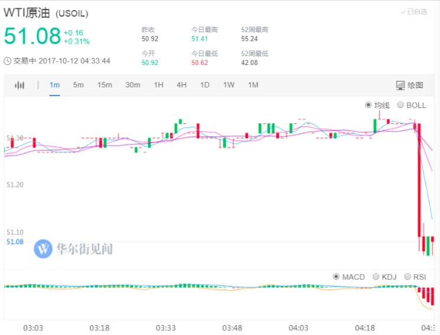Viewport: 440px width, 335px height.
Task: Open the candlestick chart type icon
Action: (x=20, y=85)
